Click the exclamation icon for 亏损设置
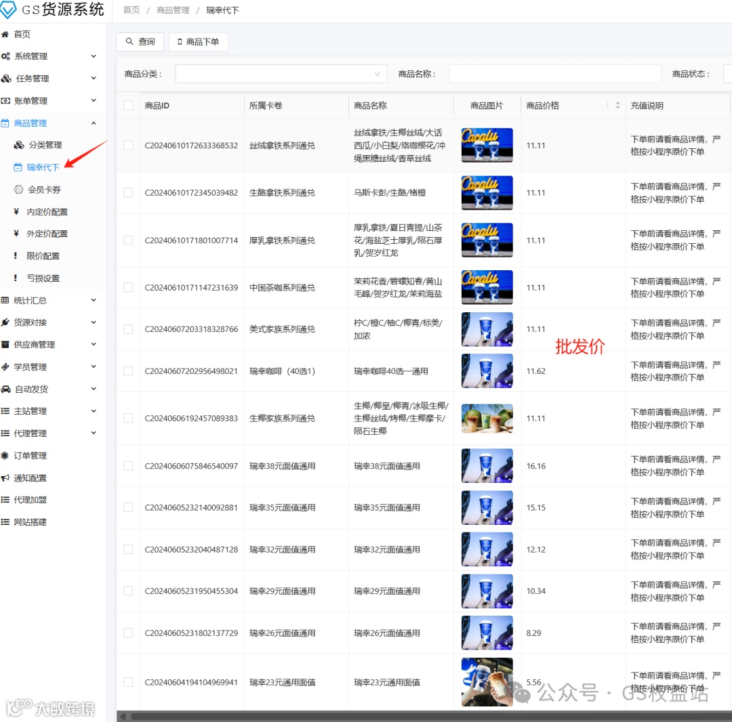The width and height of the screenshot is (732, 722). pyautogui.click(x=16, y=278)
